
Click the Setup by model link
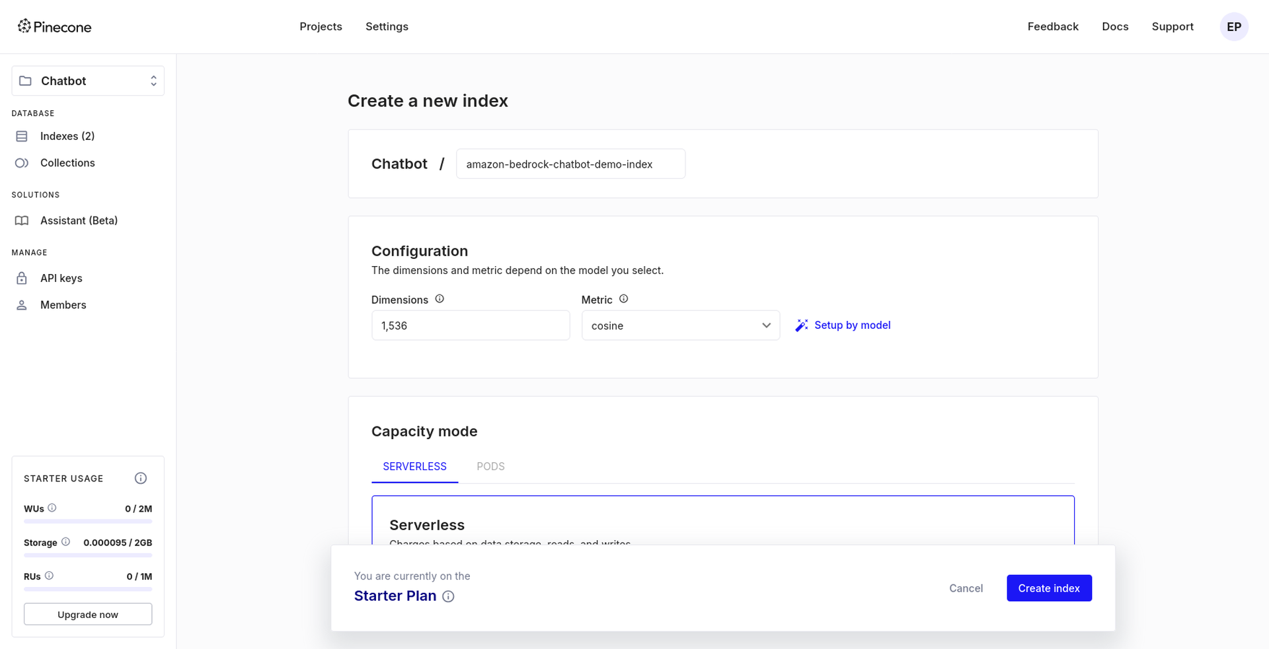tap(852, 325)
